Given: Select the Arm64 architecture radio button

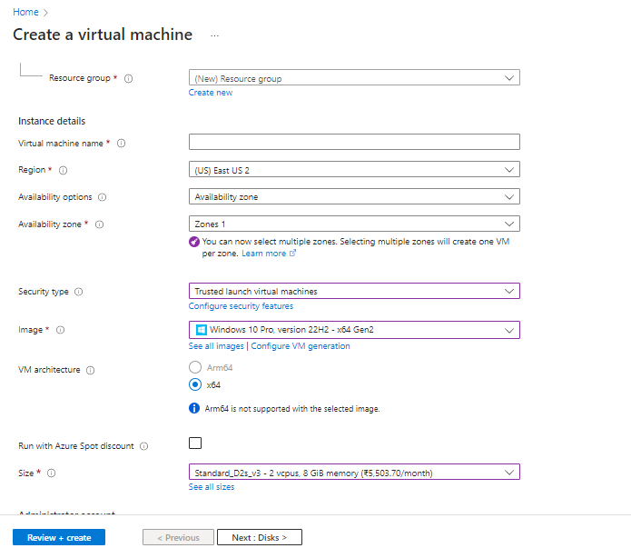Looking at the screenshot, I should pos(195,367).
